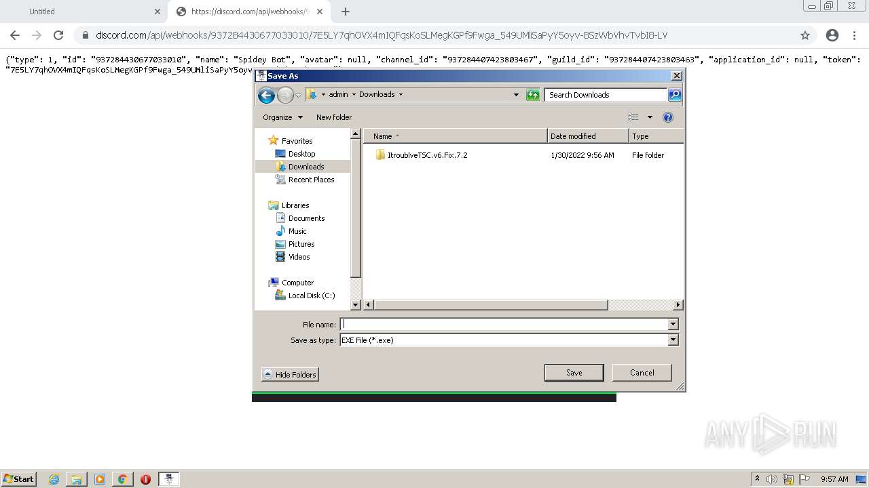Select Computer in the navigation pane

pyautogui.click(x=297, y=283)
